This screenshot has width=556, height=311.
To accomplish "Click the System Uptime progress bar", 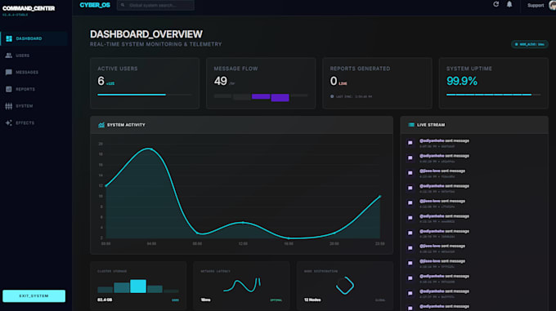I will (494, 95).
